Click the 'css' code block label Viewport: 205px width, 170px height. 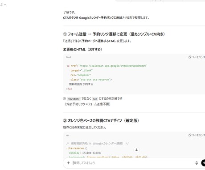[x=68, y=135]
